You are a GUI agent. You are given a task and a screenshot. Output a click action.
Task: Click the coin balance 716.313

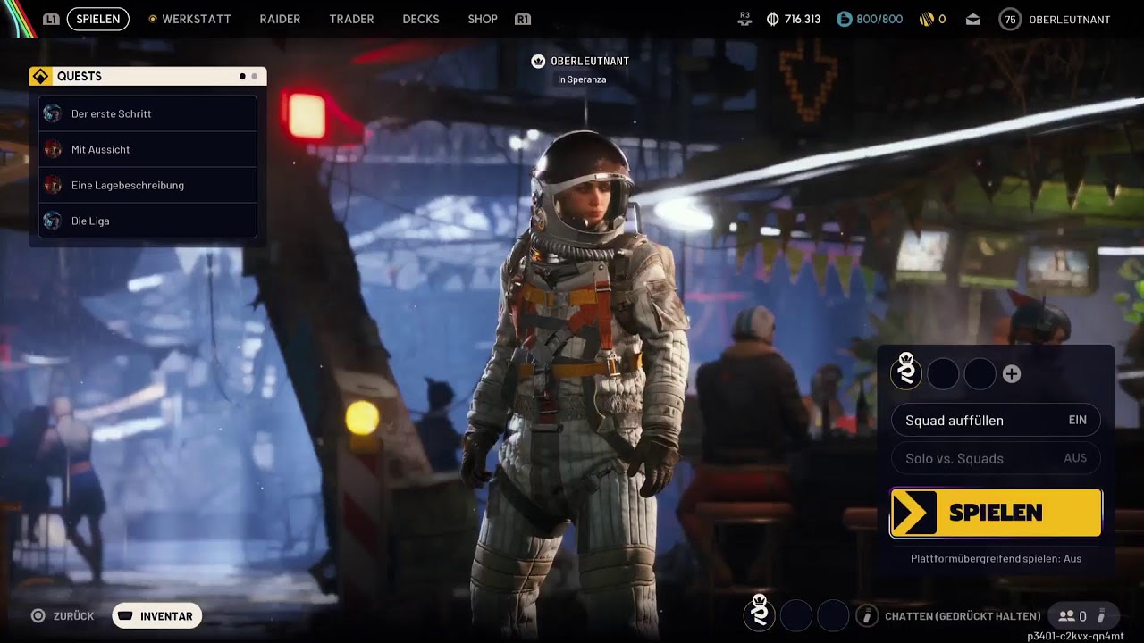[802, 19]
